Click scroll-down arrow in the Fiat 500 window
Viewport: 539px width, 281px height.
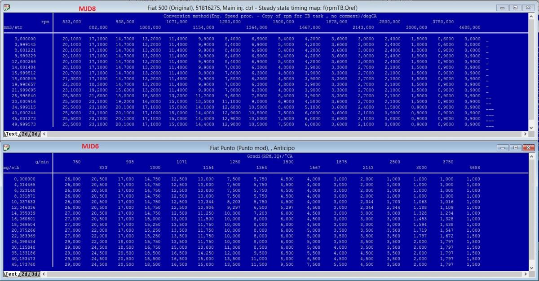531,128
